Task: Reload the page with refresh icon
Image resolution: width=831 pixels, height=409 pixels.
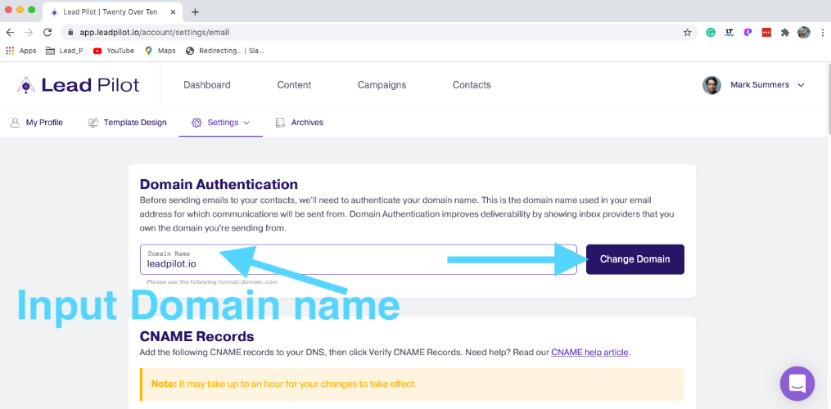Action: coord(47,33)
